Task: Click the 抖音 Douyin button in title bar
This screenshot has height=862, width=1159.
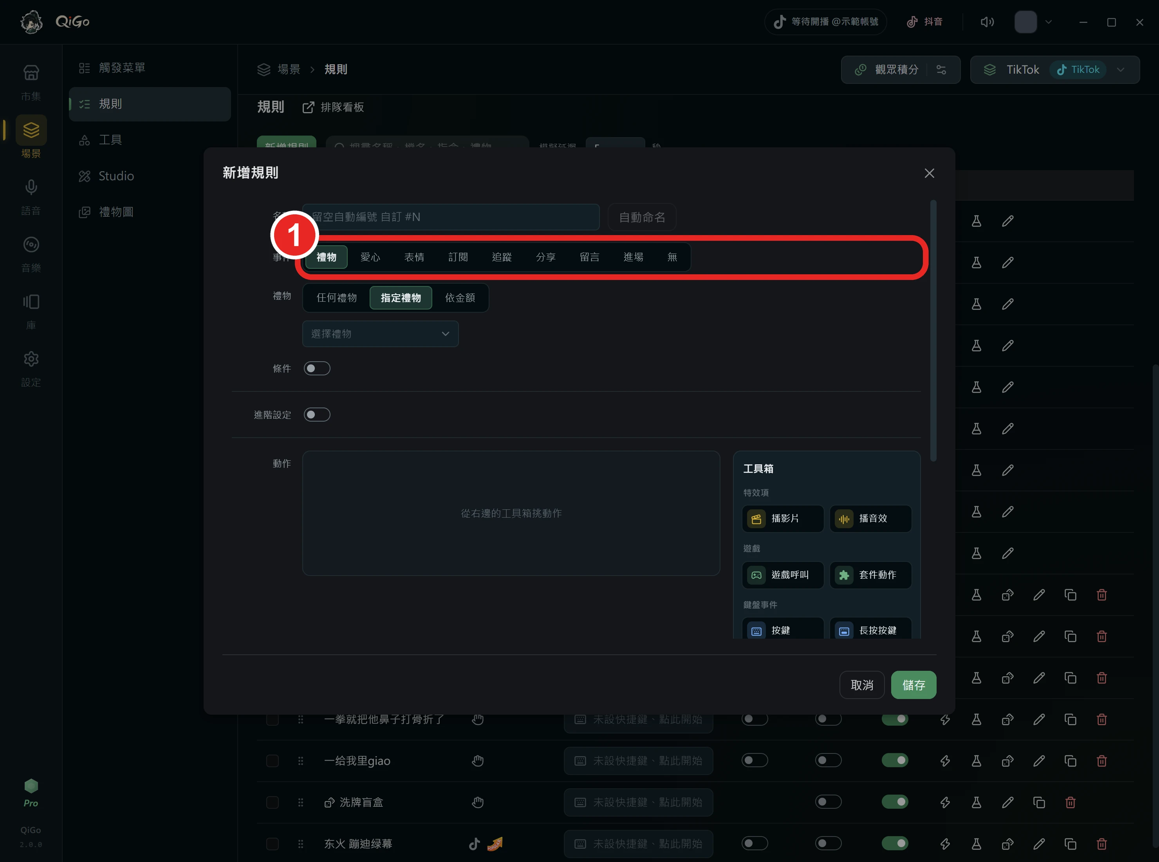Action: coord(925,22)
